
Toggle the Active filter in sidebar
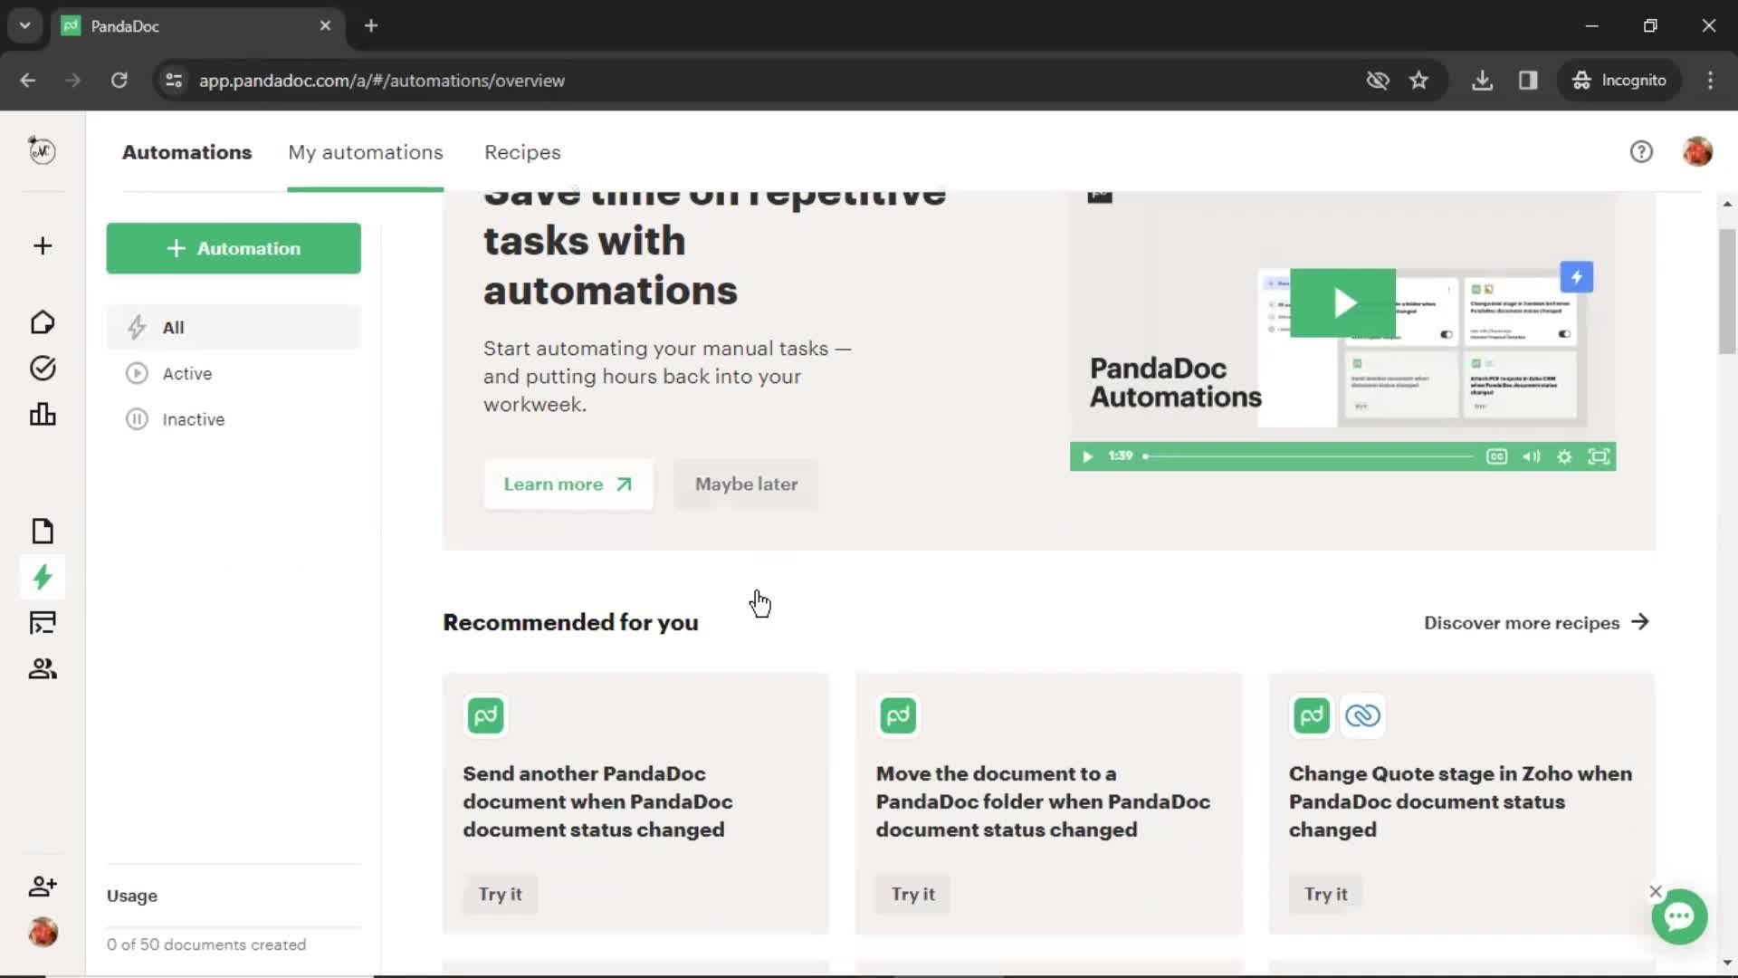pos(188,374)
